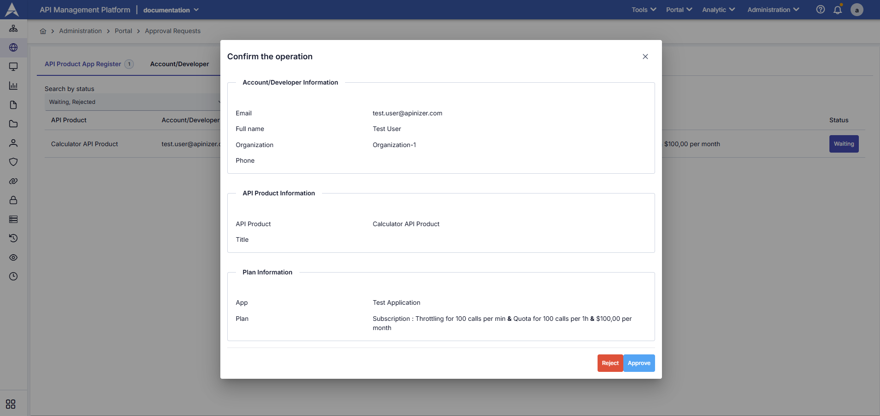This screenshot has width=880, height=416.
Task: Open the help question-mark icon
Action: pyautogui.click(x=820, y=10)
